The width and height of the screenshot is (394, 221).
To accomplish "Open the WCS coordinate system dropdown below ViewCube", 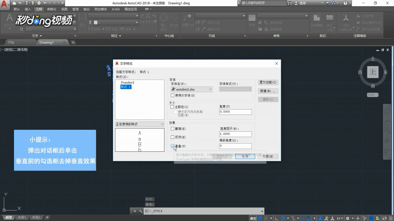I will pyautogui.click(x=372, y=95).
